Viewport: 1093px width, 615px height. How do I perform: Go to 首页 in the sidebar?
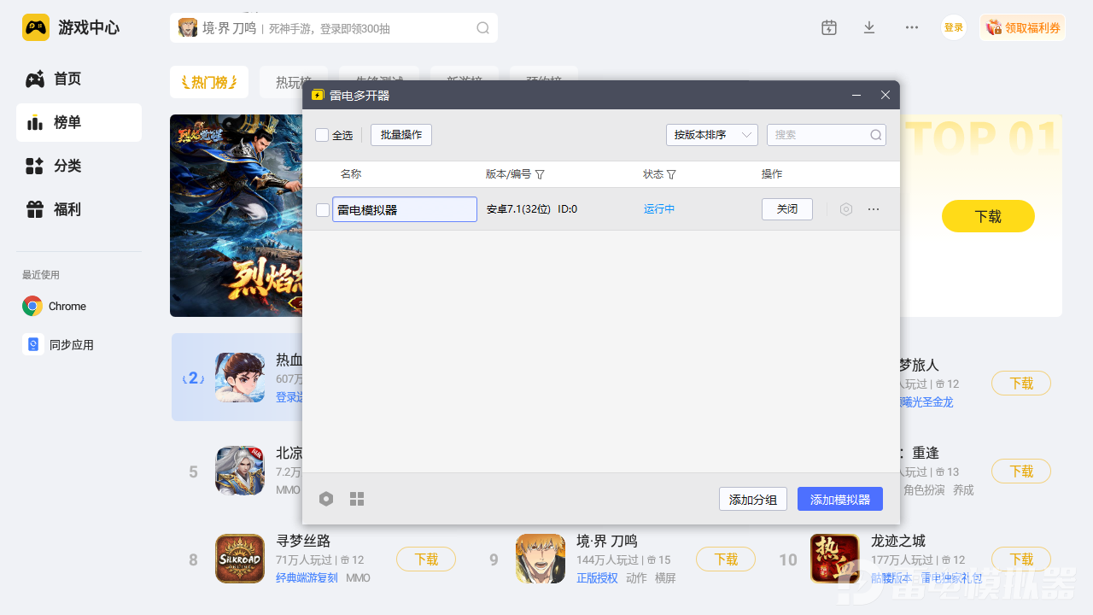click(x=79, y=79)
